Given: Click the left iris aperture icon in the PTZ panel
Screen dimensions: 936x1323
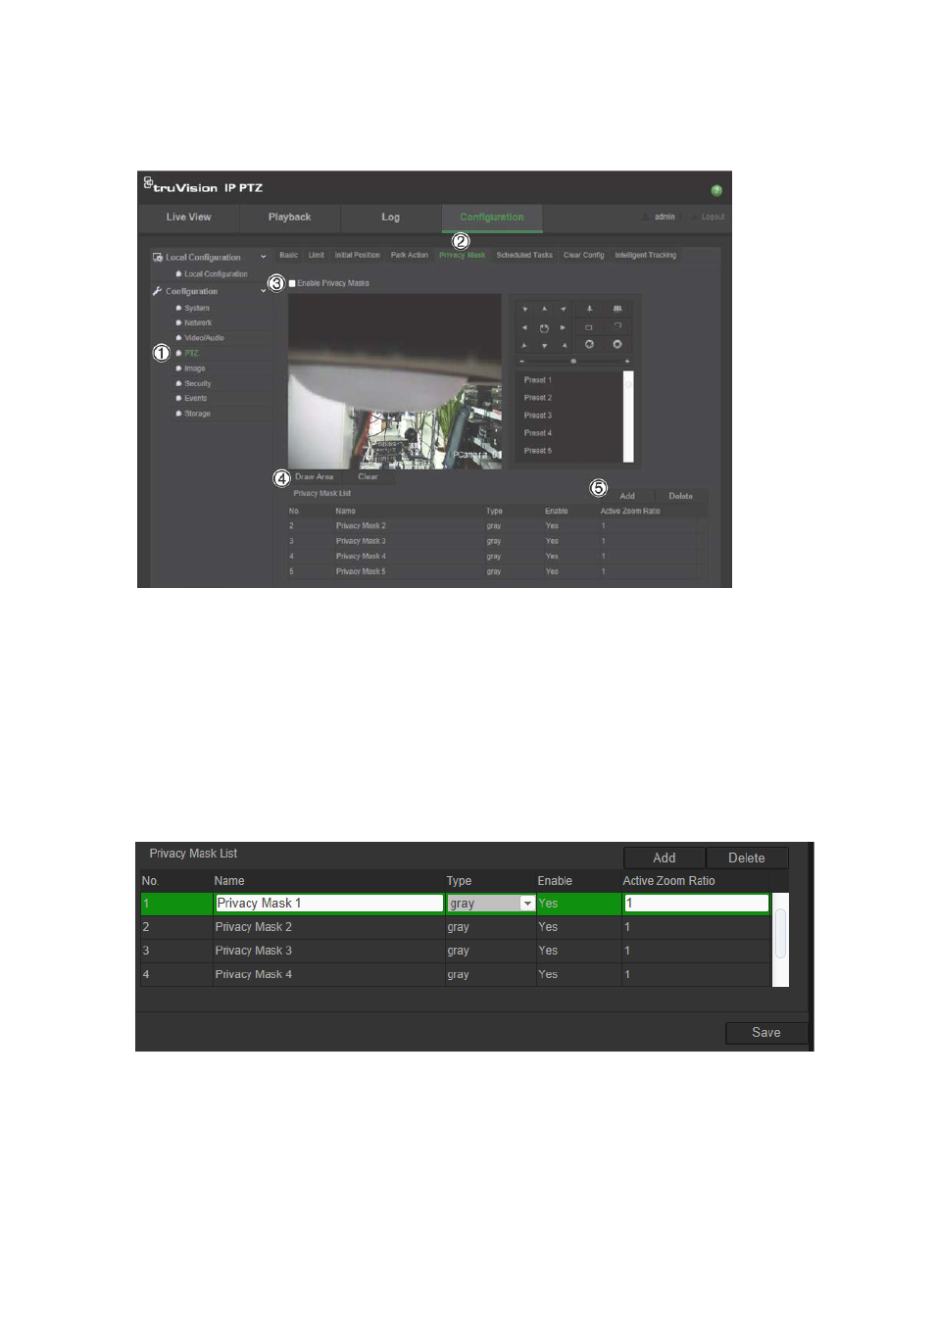Looking at the screenshot, I should [589, 344].
